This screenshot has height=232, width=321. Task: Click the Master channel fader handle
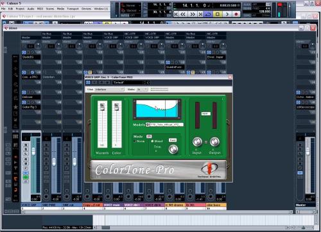tap(308, 151)
